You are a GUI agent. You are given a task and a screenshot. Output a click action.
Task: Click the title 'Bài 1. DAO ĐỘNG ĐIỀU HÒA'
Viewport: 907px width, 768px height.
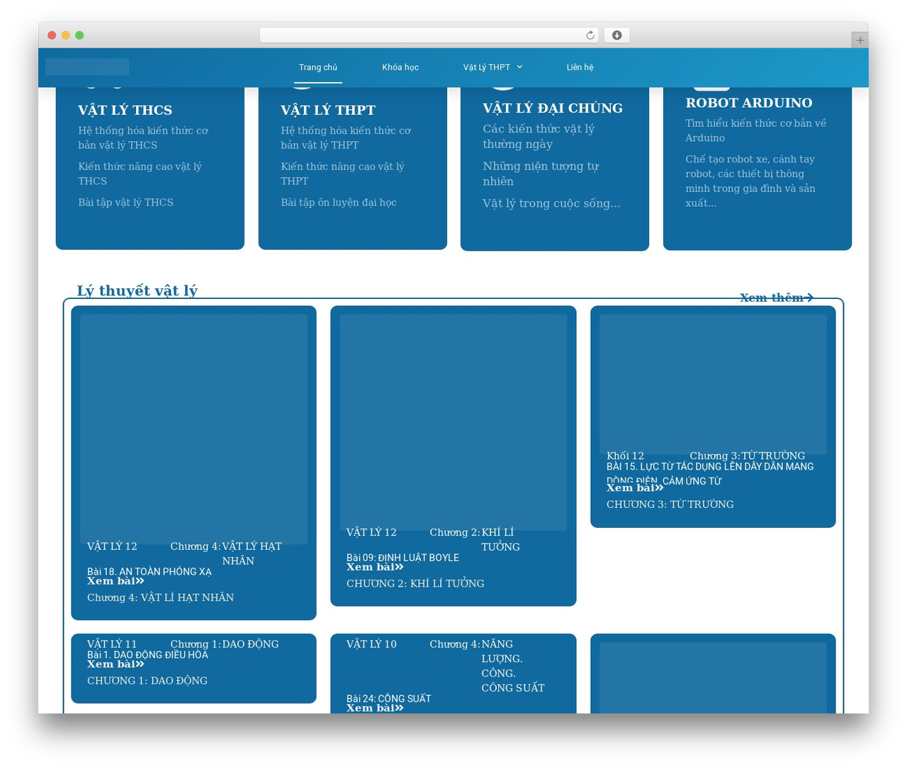(147, 655)
